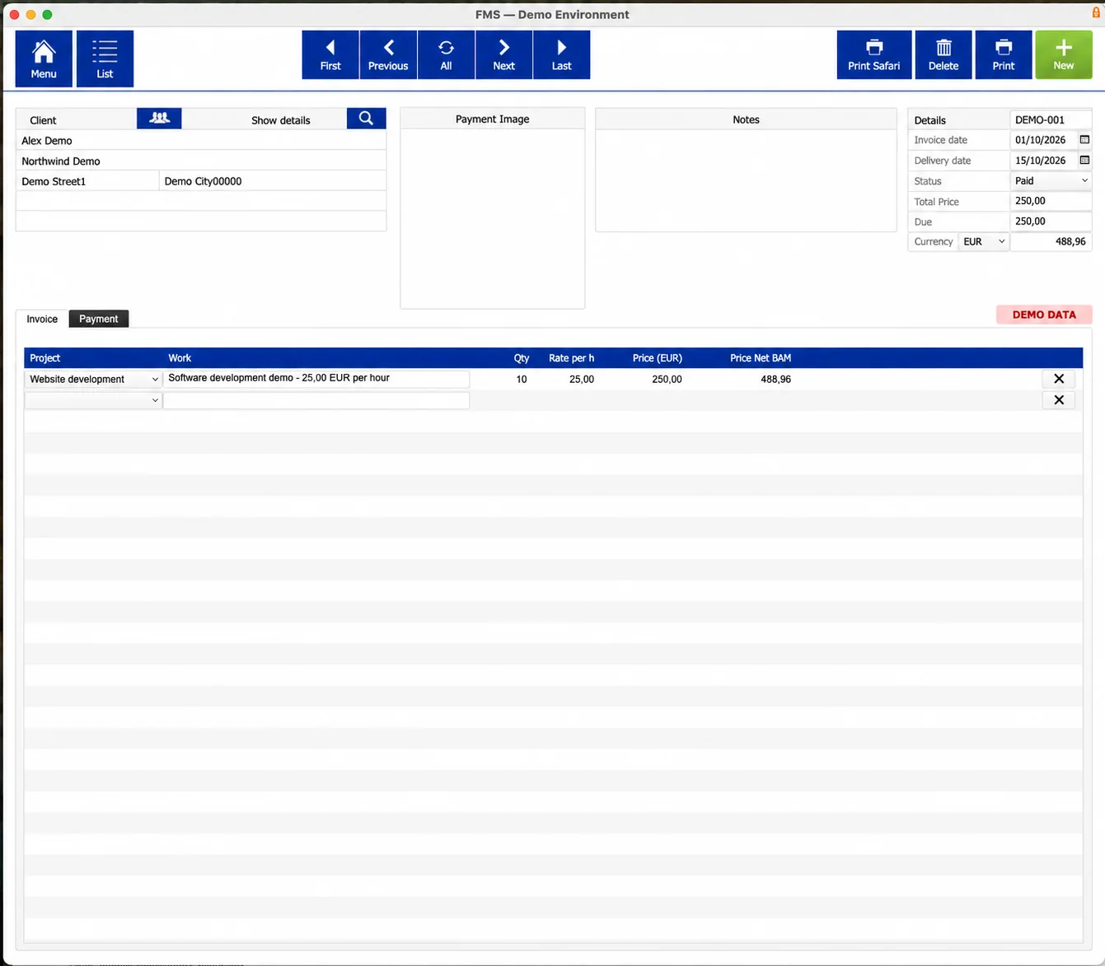Print the invoice via Safari

[x=874, y=55]
